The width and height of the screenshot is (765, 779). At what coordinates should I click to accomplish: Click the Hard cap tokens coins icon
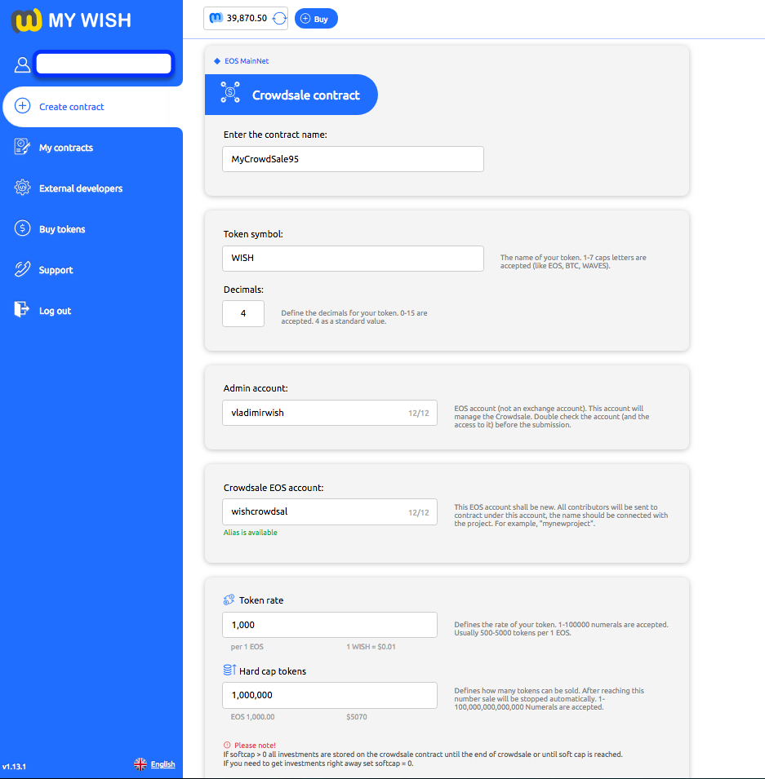tap(229, 670)
